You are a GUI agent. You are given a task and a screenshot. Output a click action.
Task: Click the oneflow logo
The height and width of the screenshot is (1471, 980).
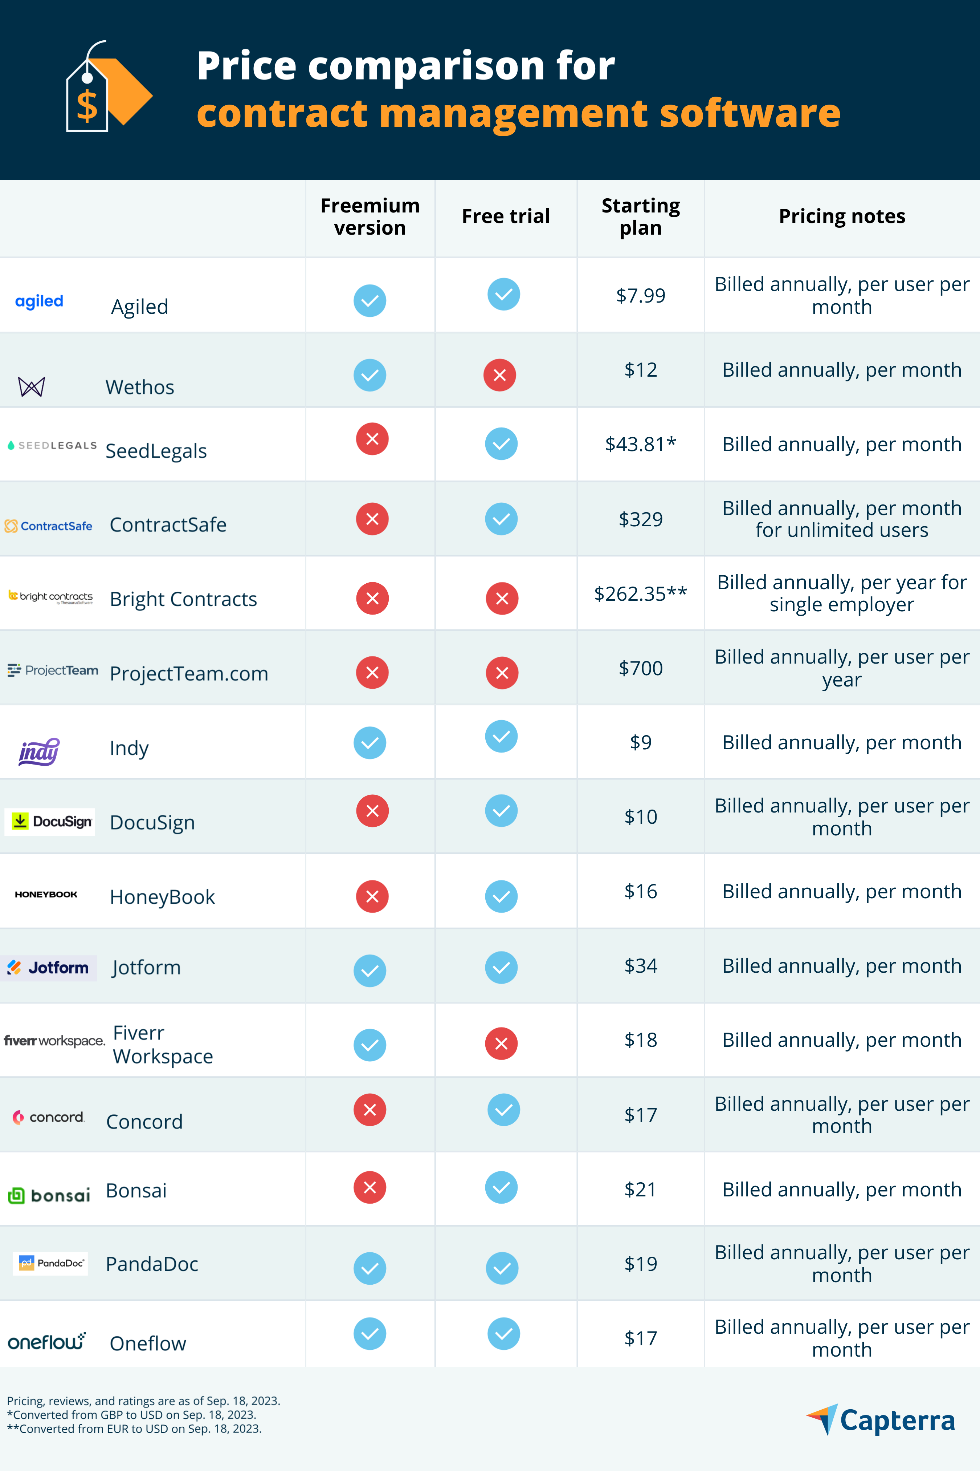(x=47, y=1342)
